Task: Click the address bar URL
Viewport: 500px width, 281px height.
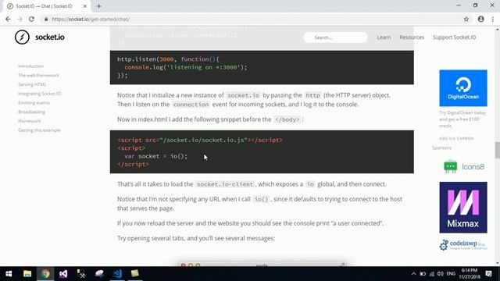Action: coord(91,19)
